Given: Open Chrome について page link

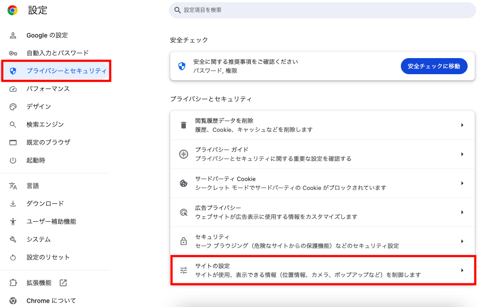Looking at the screenshot, I should tap(51, 301).
